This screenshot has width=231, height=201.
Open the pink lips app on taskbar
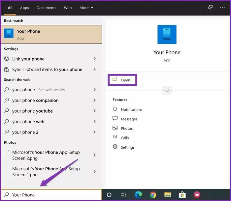click(197, 195)
